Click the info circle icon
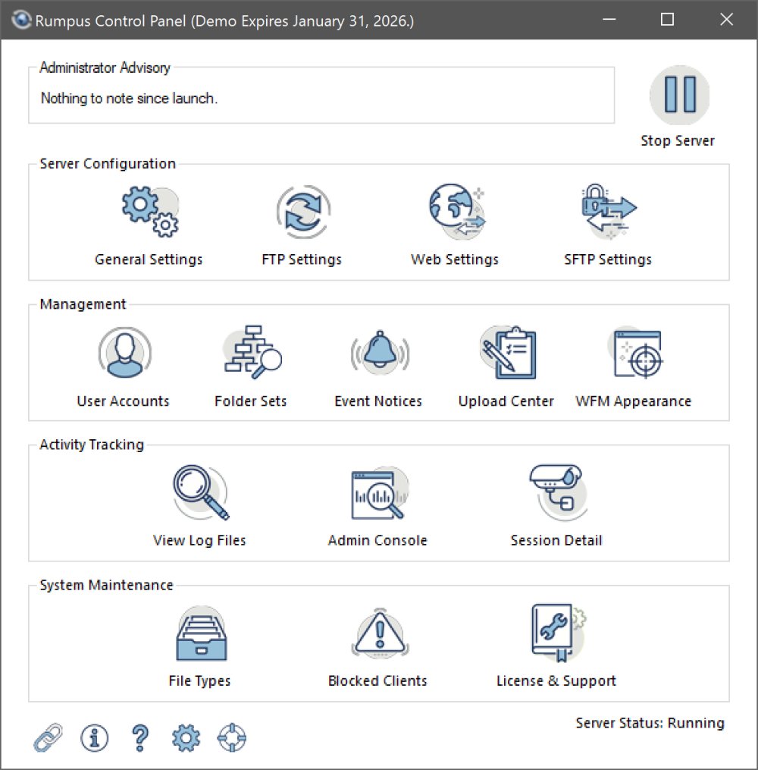 pyautogui.click(x=94, y=737)
